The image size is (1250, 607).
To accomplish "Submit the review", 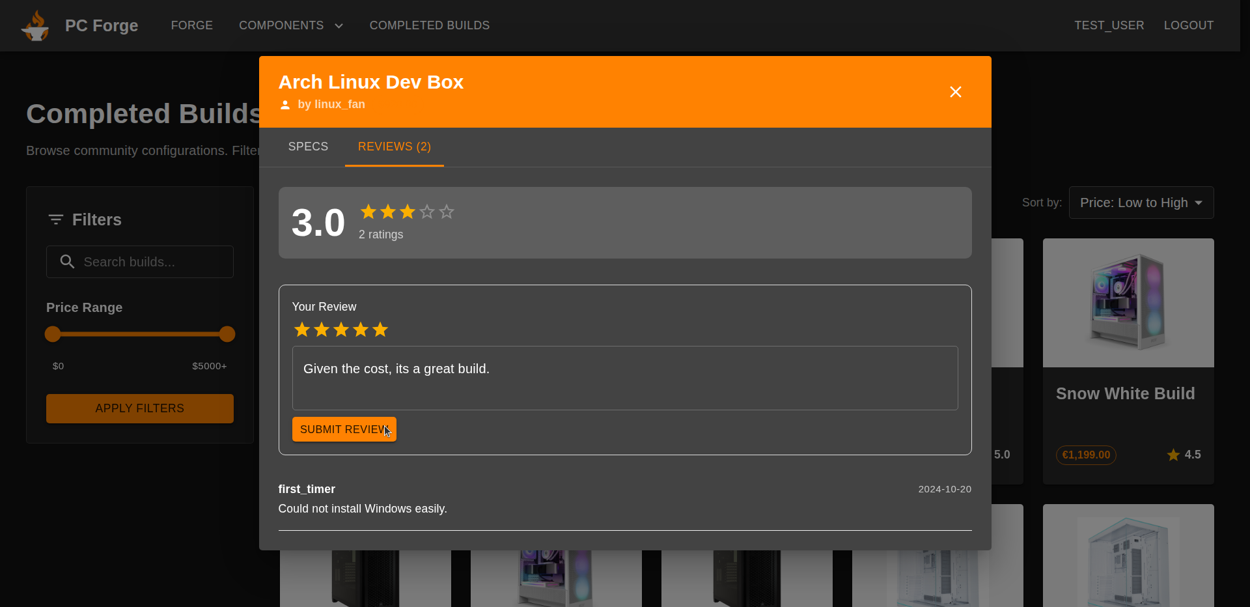I will pyautogui.click(x=344, y=429).
